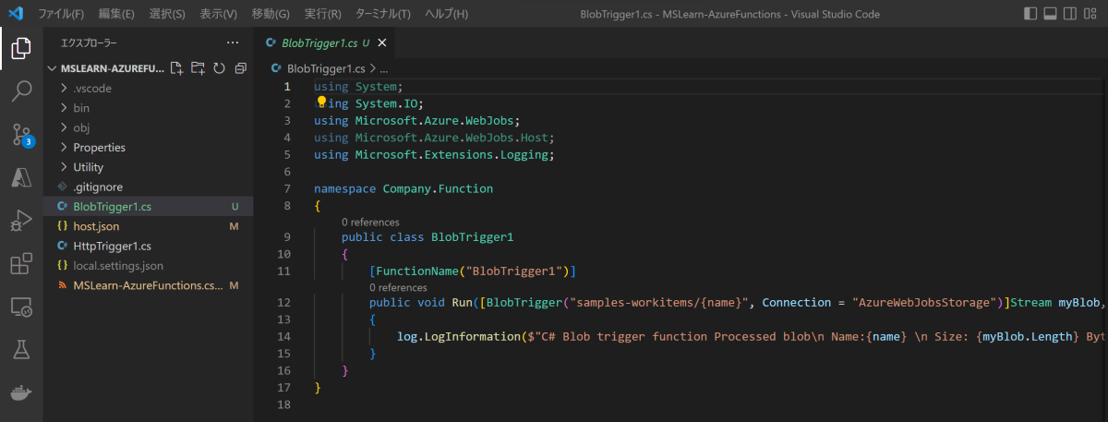This screenshot has height=422, width=1108.
Task: Create a new file in explorer
Action: coord(177,68)
